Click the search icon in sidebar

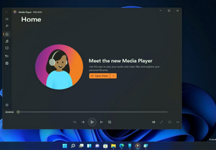point(7,26)
